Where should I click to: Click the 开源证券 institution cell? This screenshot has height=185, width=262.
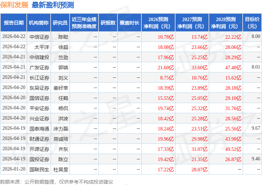point(39,149)
